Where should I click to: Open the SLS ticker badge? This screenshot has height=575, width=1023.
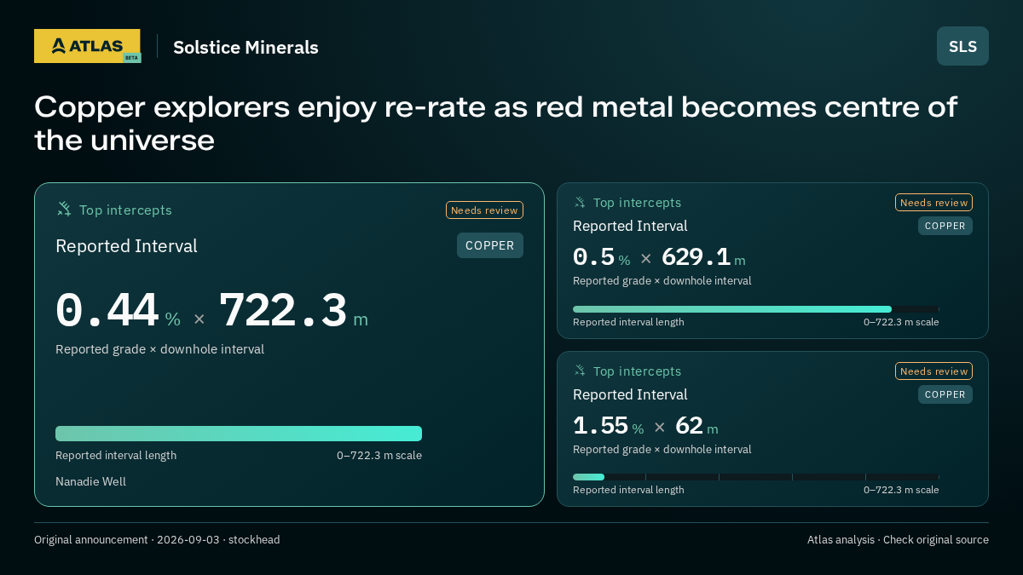[962, 46]
